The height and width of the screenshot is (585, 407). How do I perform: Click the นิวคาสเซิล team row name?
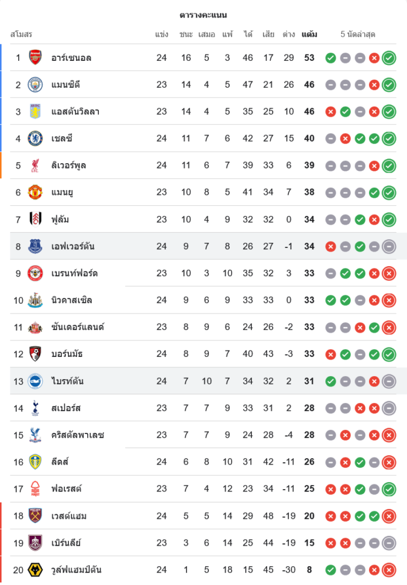pos(71,300)
